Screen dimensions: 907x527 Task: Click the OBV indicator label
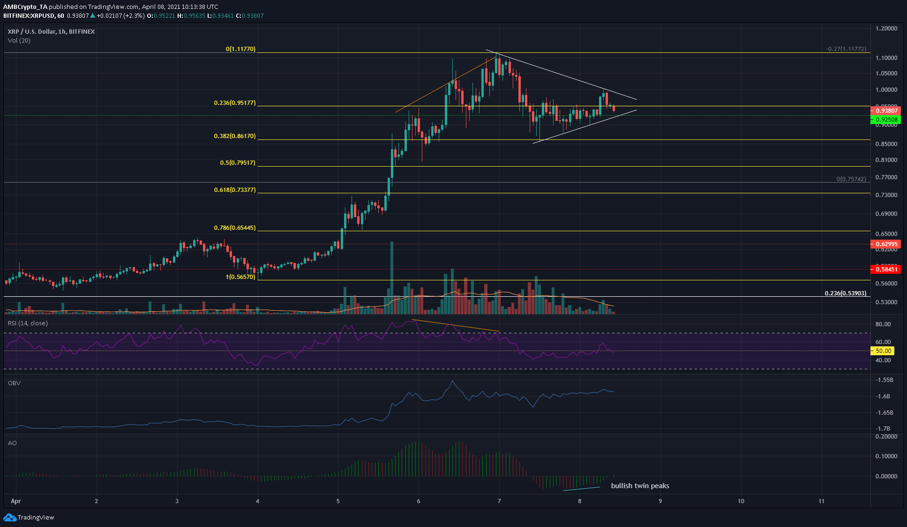click(x=14, y=383)
